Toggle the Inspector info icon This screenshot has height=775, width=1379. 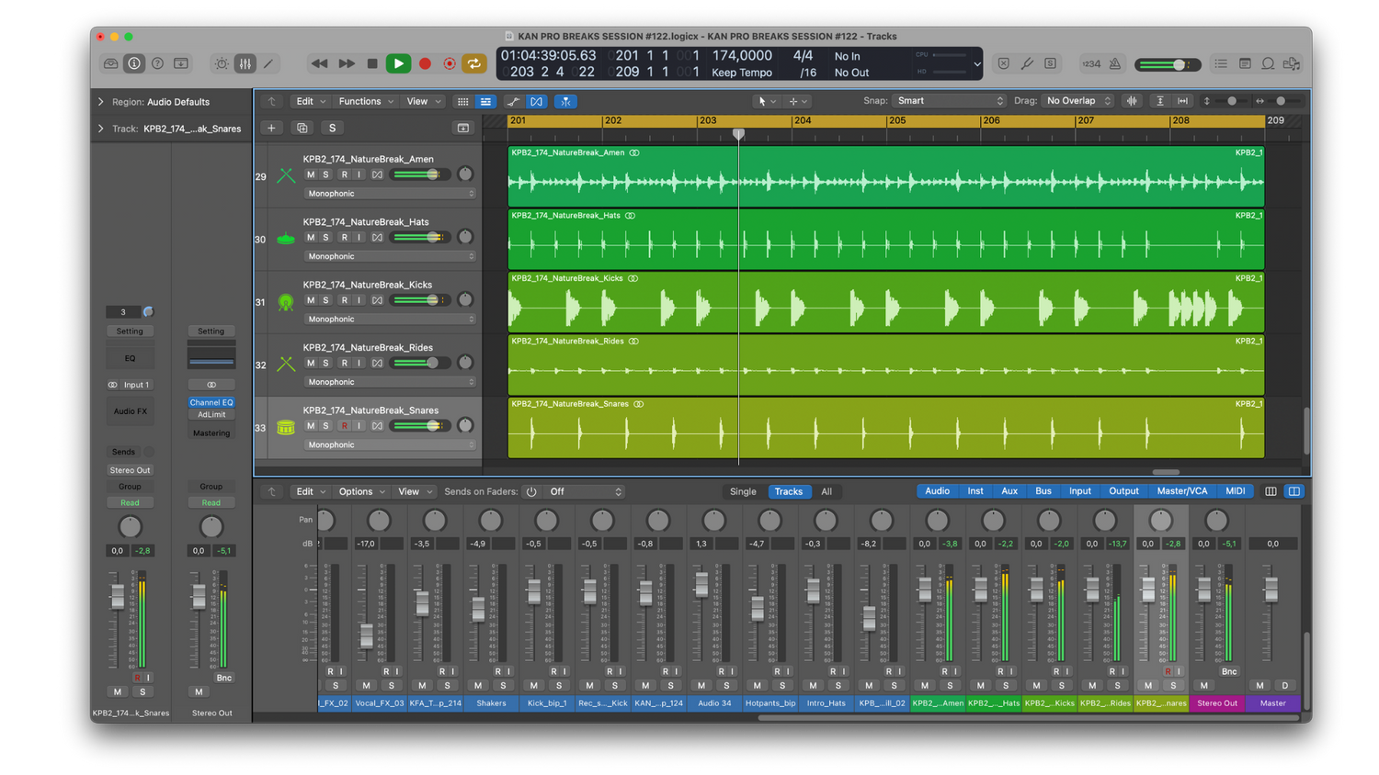pos(134,63)
